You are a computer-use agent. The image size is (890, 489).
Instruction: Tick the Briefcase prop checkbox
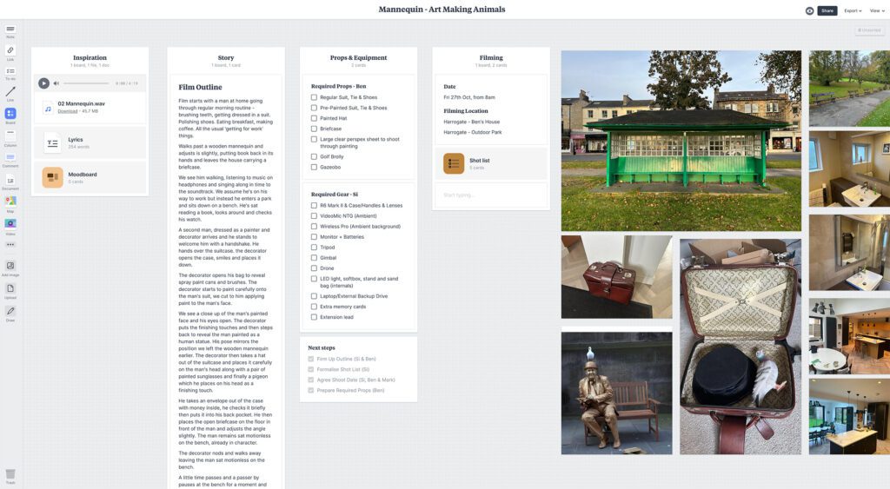tap(314, 129)
